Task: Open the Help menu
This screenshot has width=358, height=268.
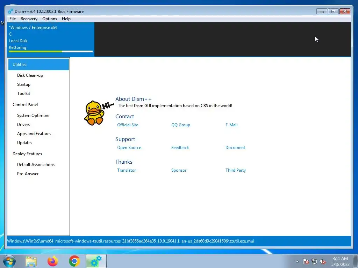Action: 66,19
